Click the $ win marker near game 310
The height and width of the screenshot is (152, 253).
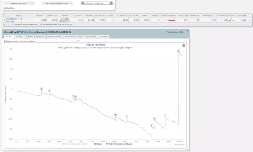click(x=50, y=91)
